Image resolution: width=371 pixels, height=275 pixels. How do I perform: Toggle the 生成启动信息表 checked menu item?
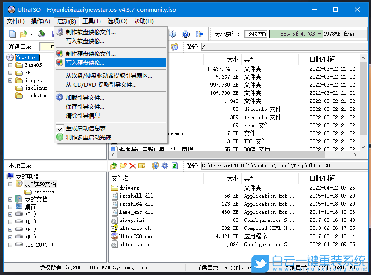coord(85,128)
